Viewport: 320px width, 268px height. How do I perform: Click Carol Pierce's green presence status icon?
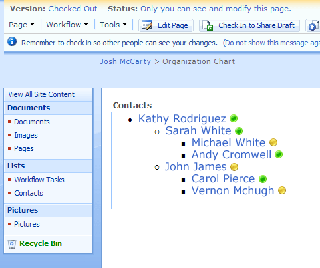tap(263, 179)
